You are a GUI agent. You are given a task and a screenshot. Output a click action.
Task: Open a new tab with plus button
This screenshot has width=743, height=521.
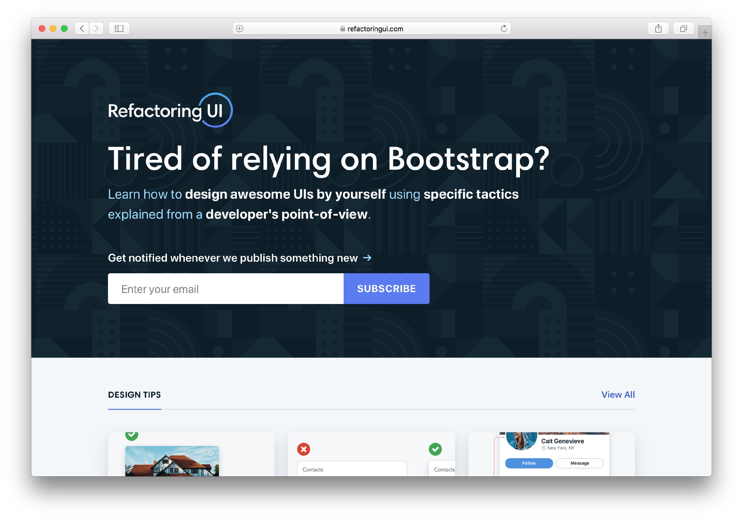[x=705, y=32]
